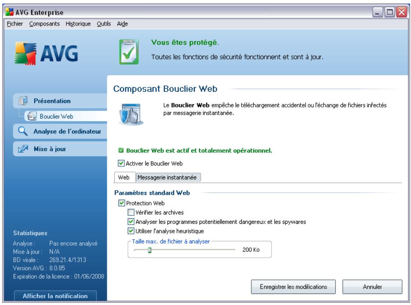Image resolution: width=411 pixels, height=305 pixels.
Task: Maximize the AVG Enterprise window
Action: 389,12
